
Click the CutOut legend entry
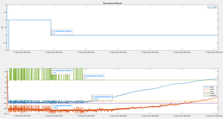pyautogui.click(x=212, y=93)
